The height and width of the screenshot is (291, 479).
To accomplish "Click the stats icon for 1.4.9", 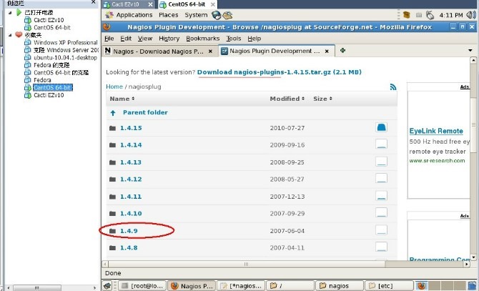I will point(381,230).
